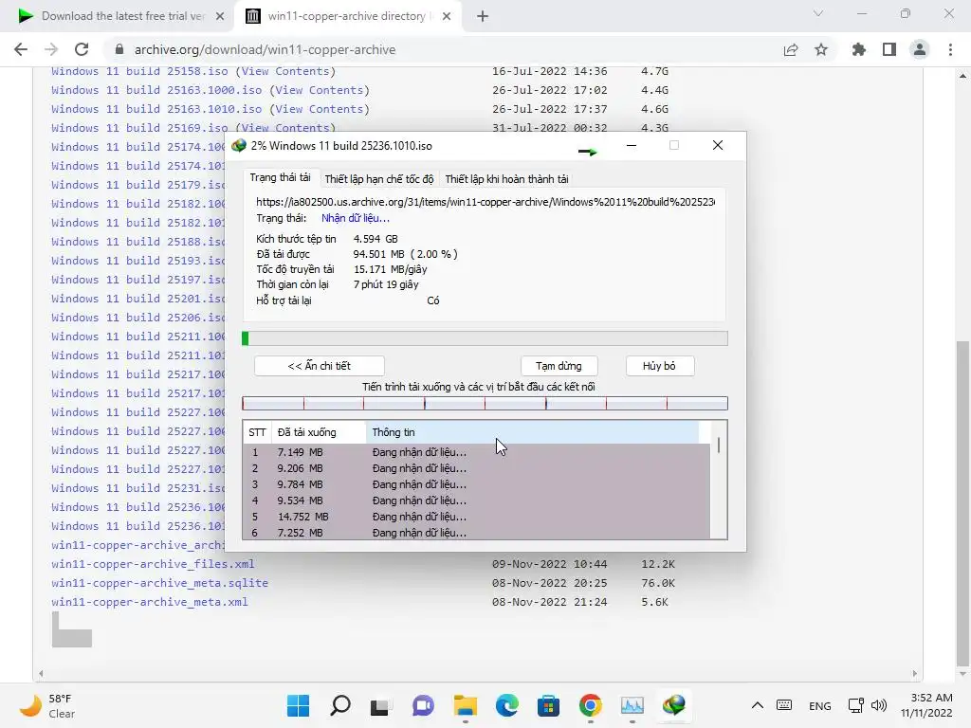This screenshot has height=728, width=971.
Task: Select connection row 3 with 9.784 MB
Action: [x=477, y=484]
